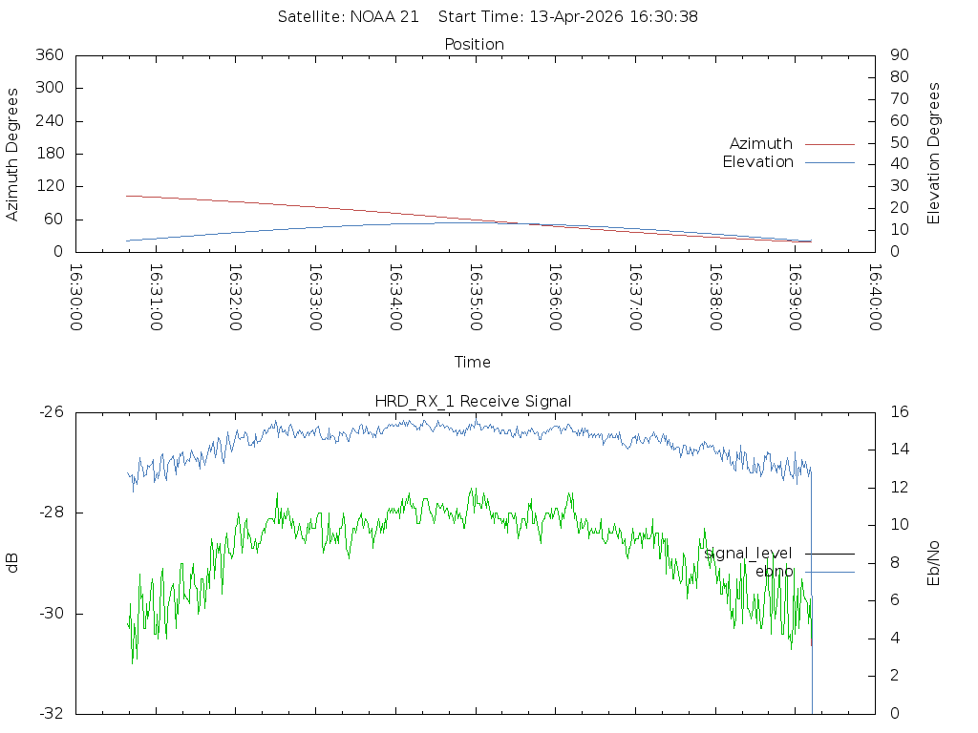Click the ebno legend entry
Image resolution: width=978 pixels, height=733 pixels.
pos(774,572)
